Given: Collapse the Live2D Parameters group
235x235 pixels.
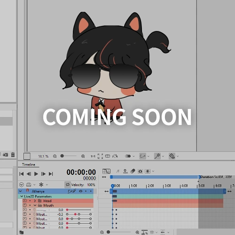Looking at the screenshot, I should [x=22, y=196].
